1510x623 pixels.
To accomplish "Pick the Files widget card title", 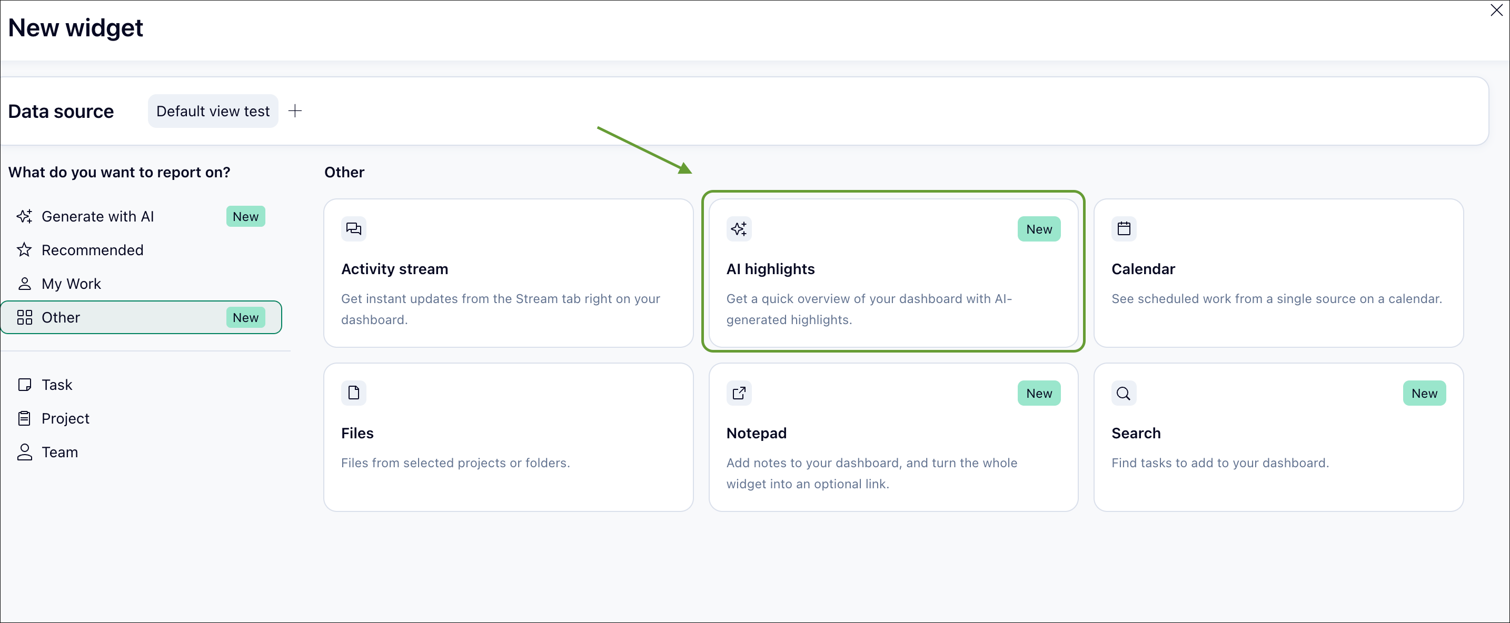I will pyautogui.click(x=357, y=433).
